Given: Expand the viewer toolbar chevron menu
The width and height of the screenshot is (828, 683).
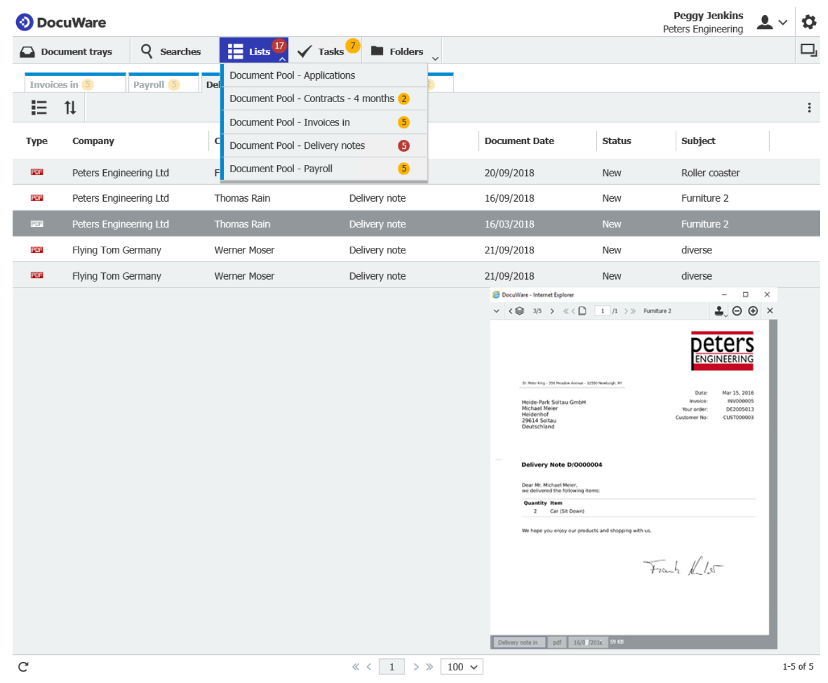Looking at the screenshot, I should click(x=496, y=311).
